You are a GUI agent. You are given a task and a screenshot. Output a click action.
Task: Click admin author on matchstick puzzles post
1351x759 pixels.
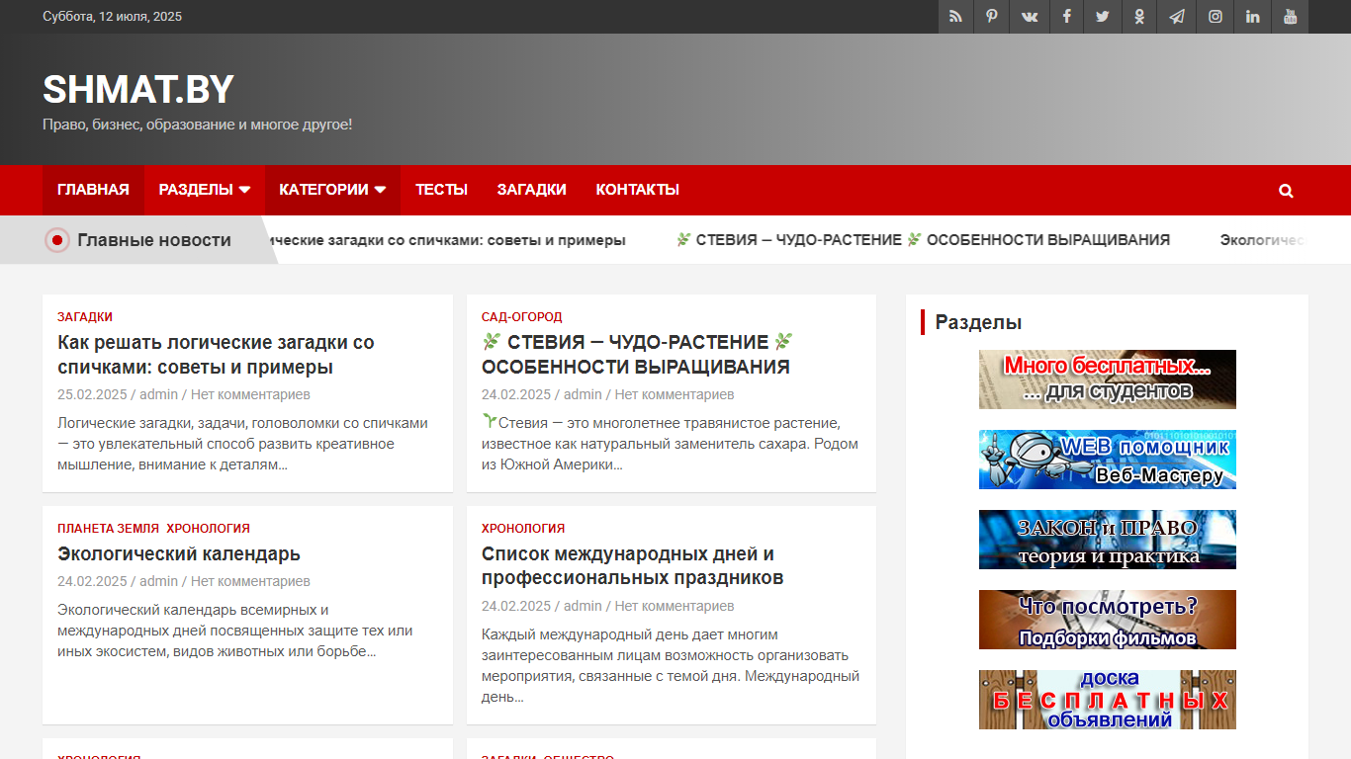click(x=158, y=394)
